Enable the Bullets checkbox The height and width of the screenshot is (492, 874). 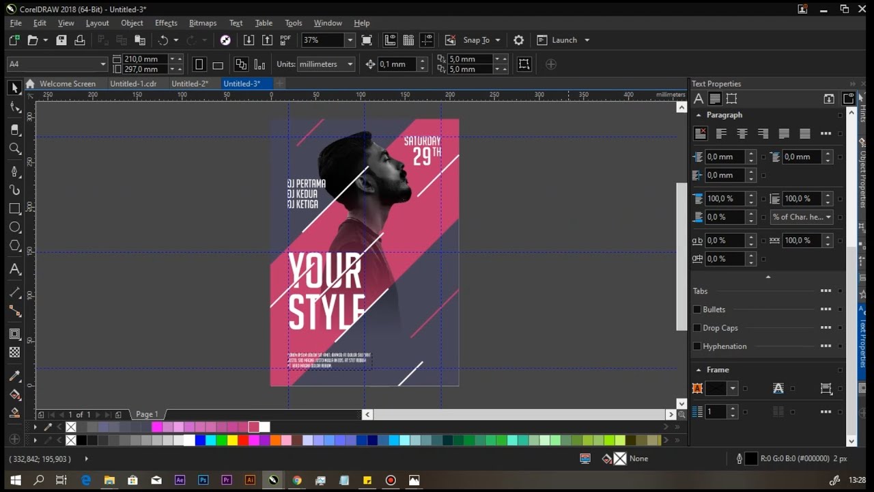click(x=697, y=310)
